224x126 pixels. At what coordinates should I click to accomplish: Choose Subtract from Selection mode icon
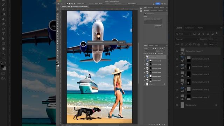(x=72, y=4)
